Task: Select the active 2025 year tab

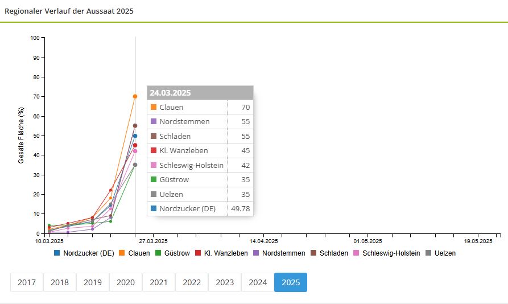Action: tap(291, 282)
